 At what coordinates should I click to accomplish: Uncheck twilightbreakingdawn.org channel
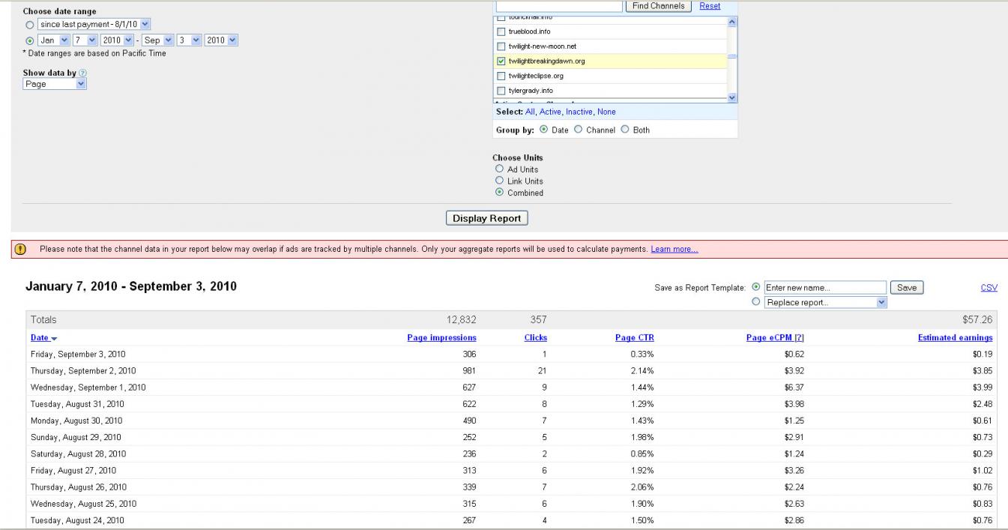click(x=501, y=61)
